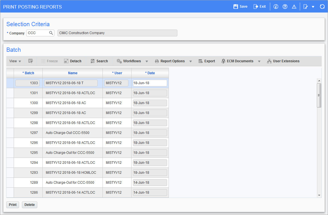Expand the Workflows dropdown arrow

point(147,61)
